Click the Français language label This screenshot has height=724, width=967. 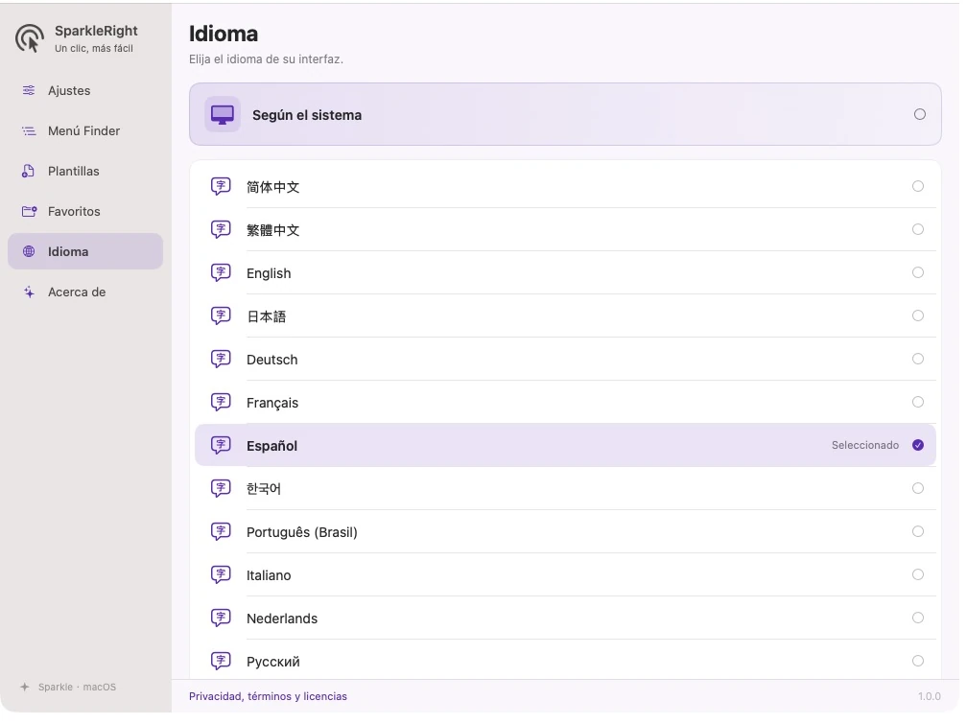click(272, 403)
